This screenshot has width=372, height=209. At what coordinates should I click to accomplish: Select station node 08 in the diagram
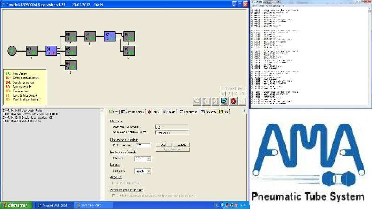(129, 36)
